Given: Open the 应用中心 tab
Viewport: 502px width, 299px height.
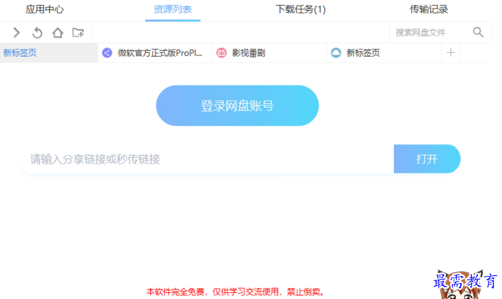Looking at the screenshot, I should click(x=45, y=9).
